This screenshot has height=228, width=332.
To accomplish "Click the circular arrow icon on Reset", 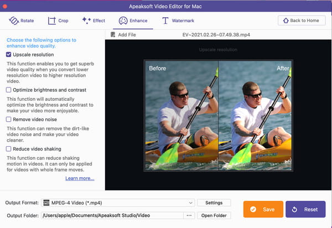I will pyautogui.click(x=294, y=209).
